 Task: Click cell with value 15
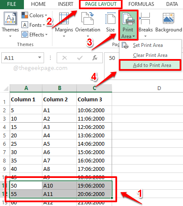pos(26,127)
